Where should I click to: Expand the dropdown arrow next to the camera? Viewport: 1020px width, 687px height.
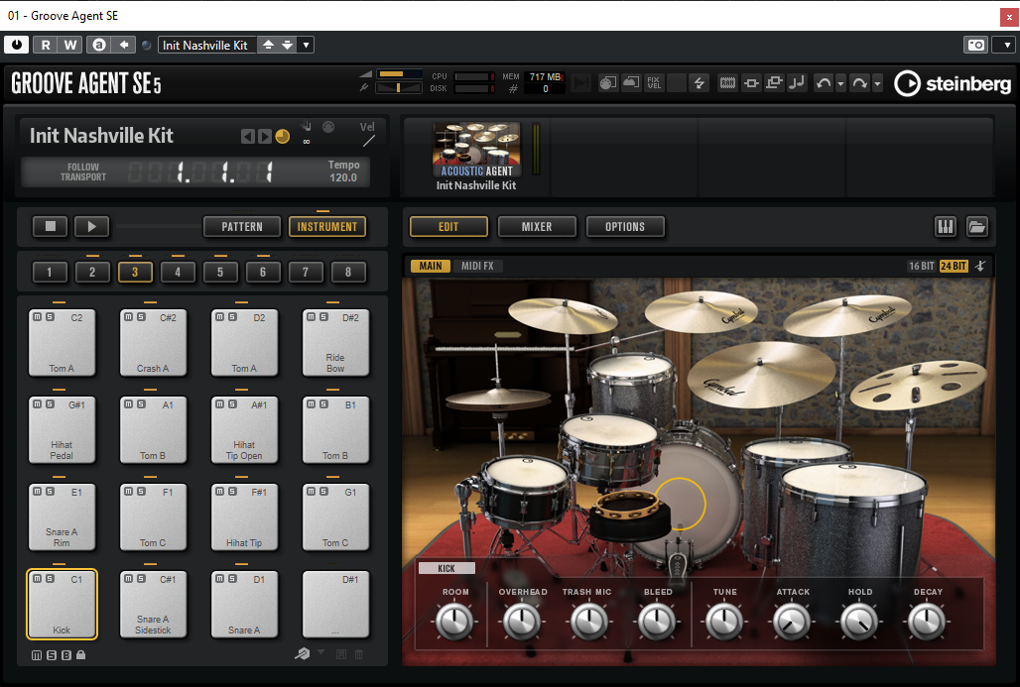pos(1007,45)
